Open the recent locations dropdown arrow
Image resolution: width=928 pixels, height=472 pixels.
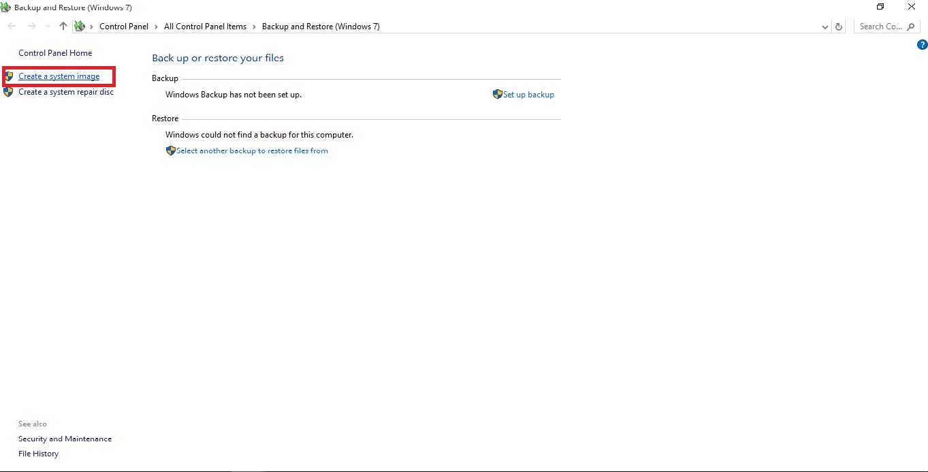coord(48,27)
